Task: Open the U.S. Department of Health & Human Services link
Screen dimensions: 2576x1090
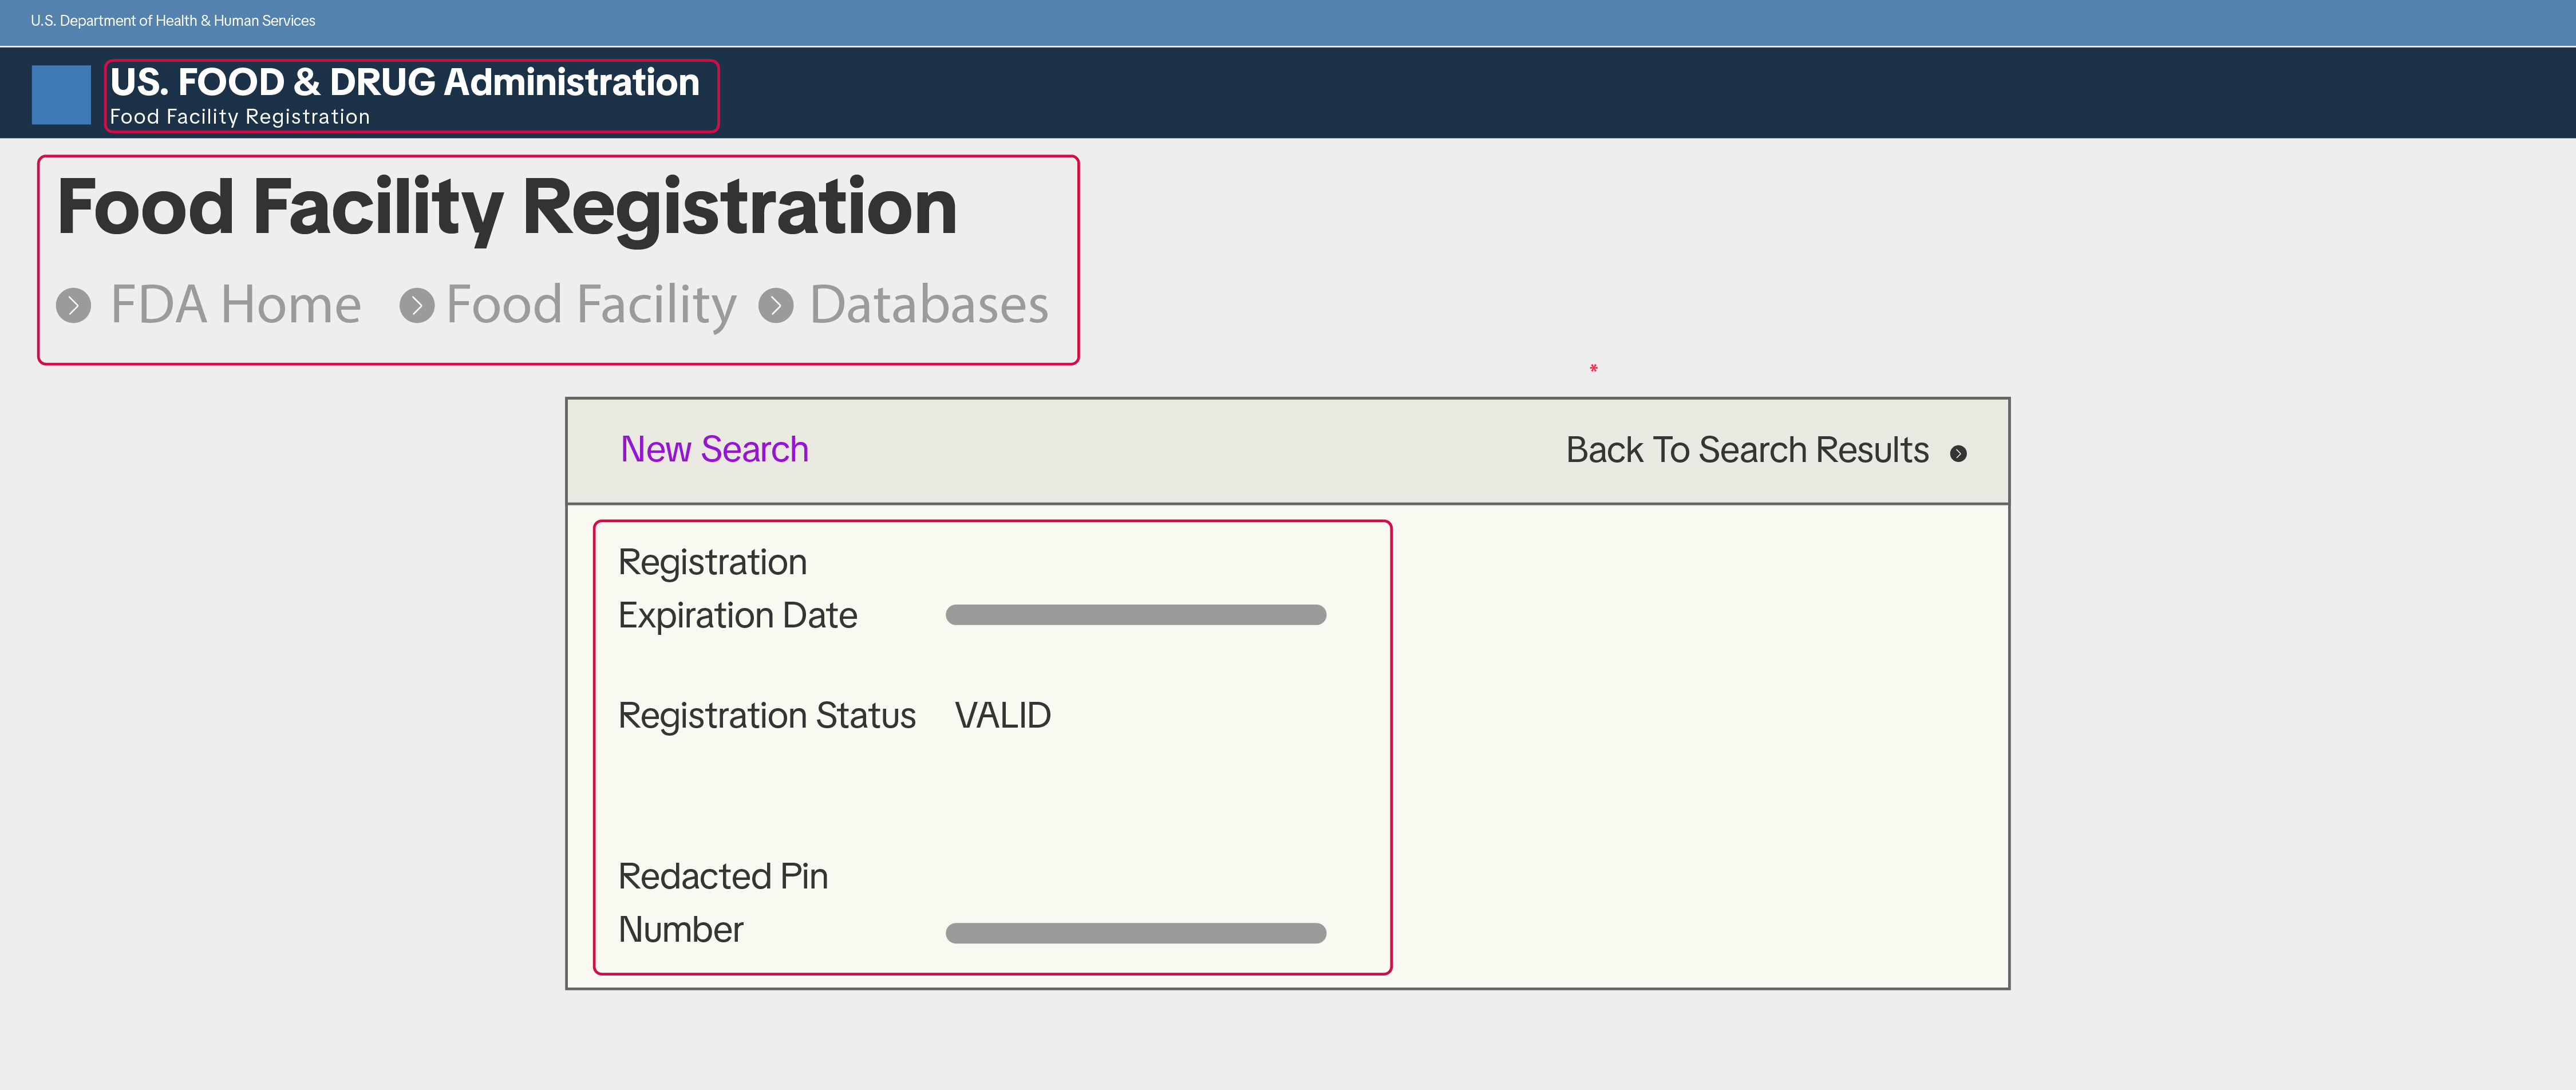Action: [x=173, y=21]
